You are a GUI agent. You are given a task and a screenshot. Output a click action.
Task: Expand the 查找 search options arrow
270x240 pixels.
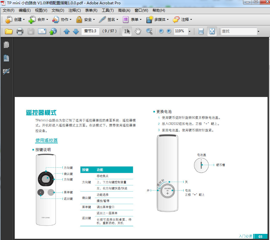pos(258,31)
